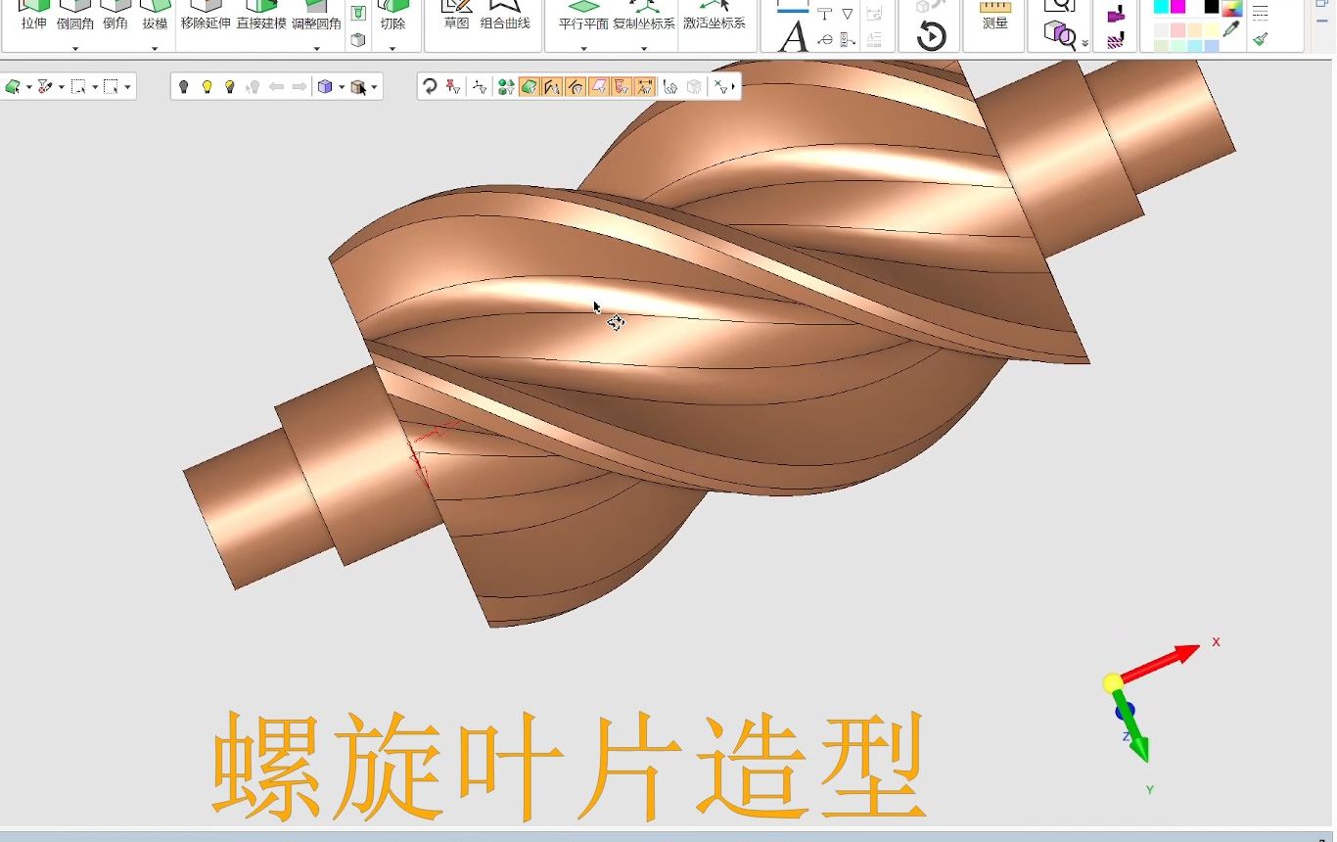1337x842 pixels.
Task: Click the replay circular arrow icon
Action: [931, 37]
